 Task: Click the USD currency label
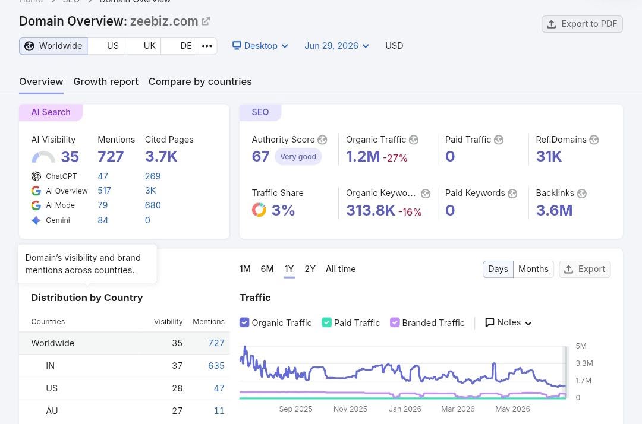tap(394, 46)
